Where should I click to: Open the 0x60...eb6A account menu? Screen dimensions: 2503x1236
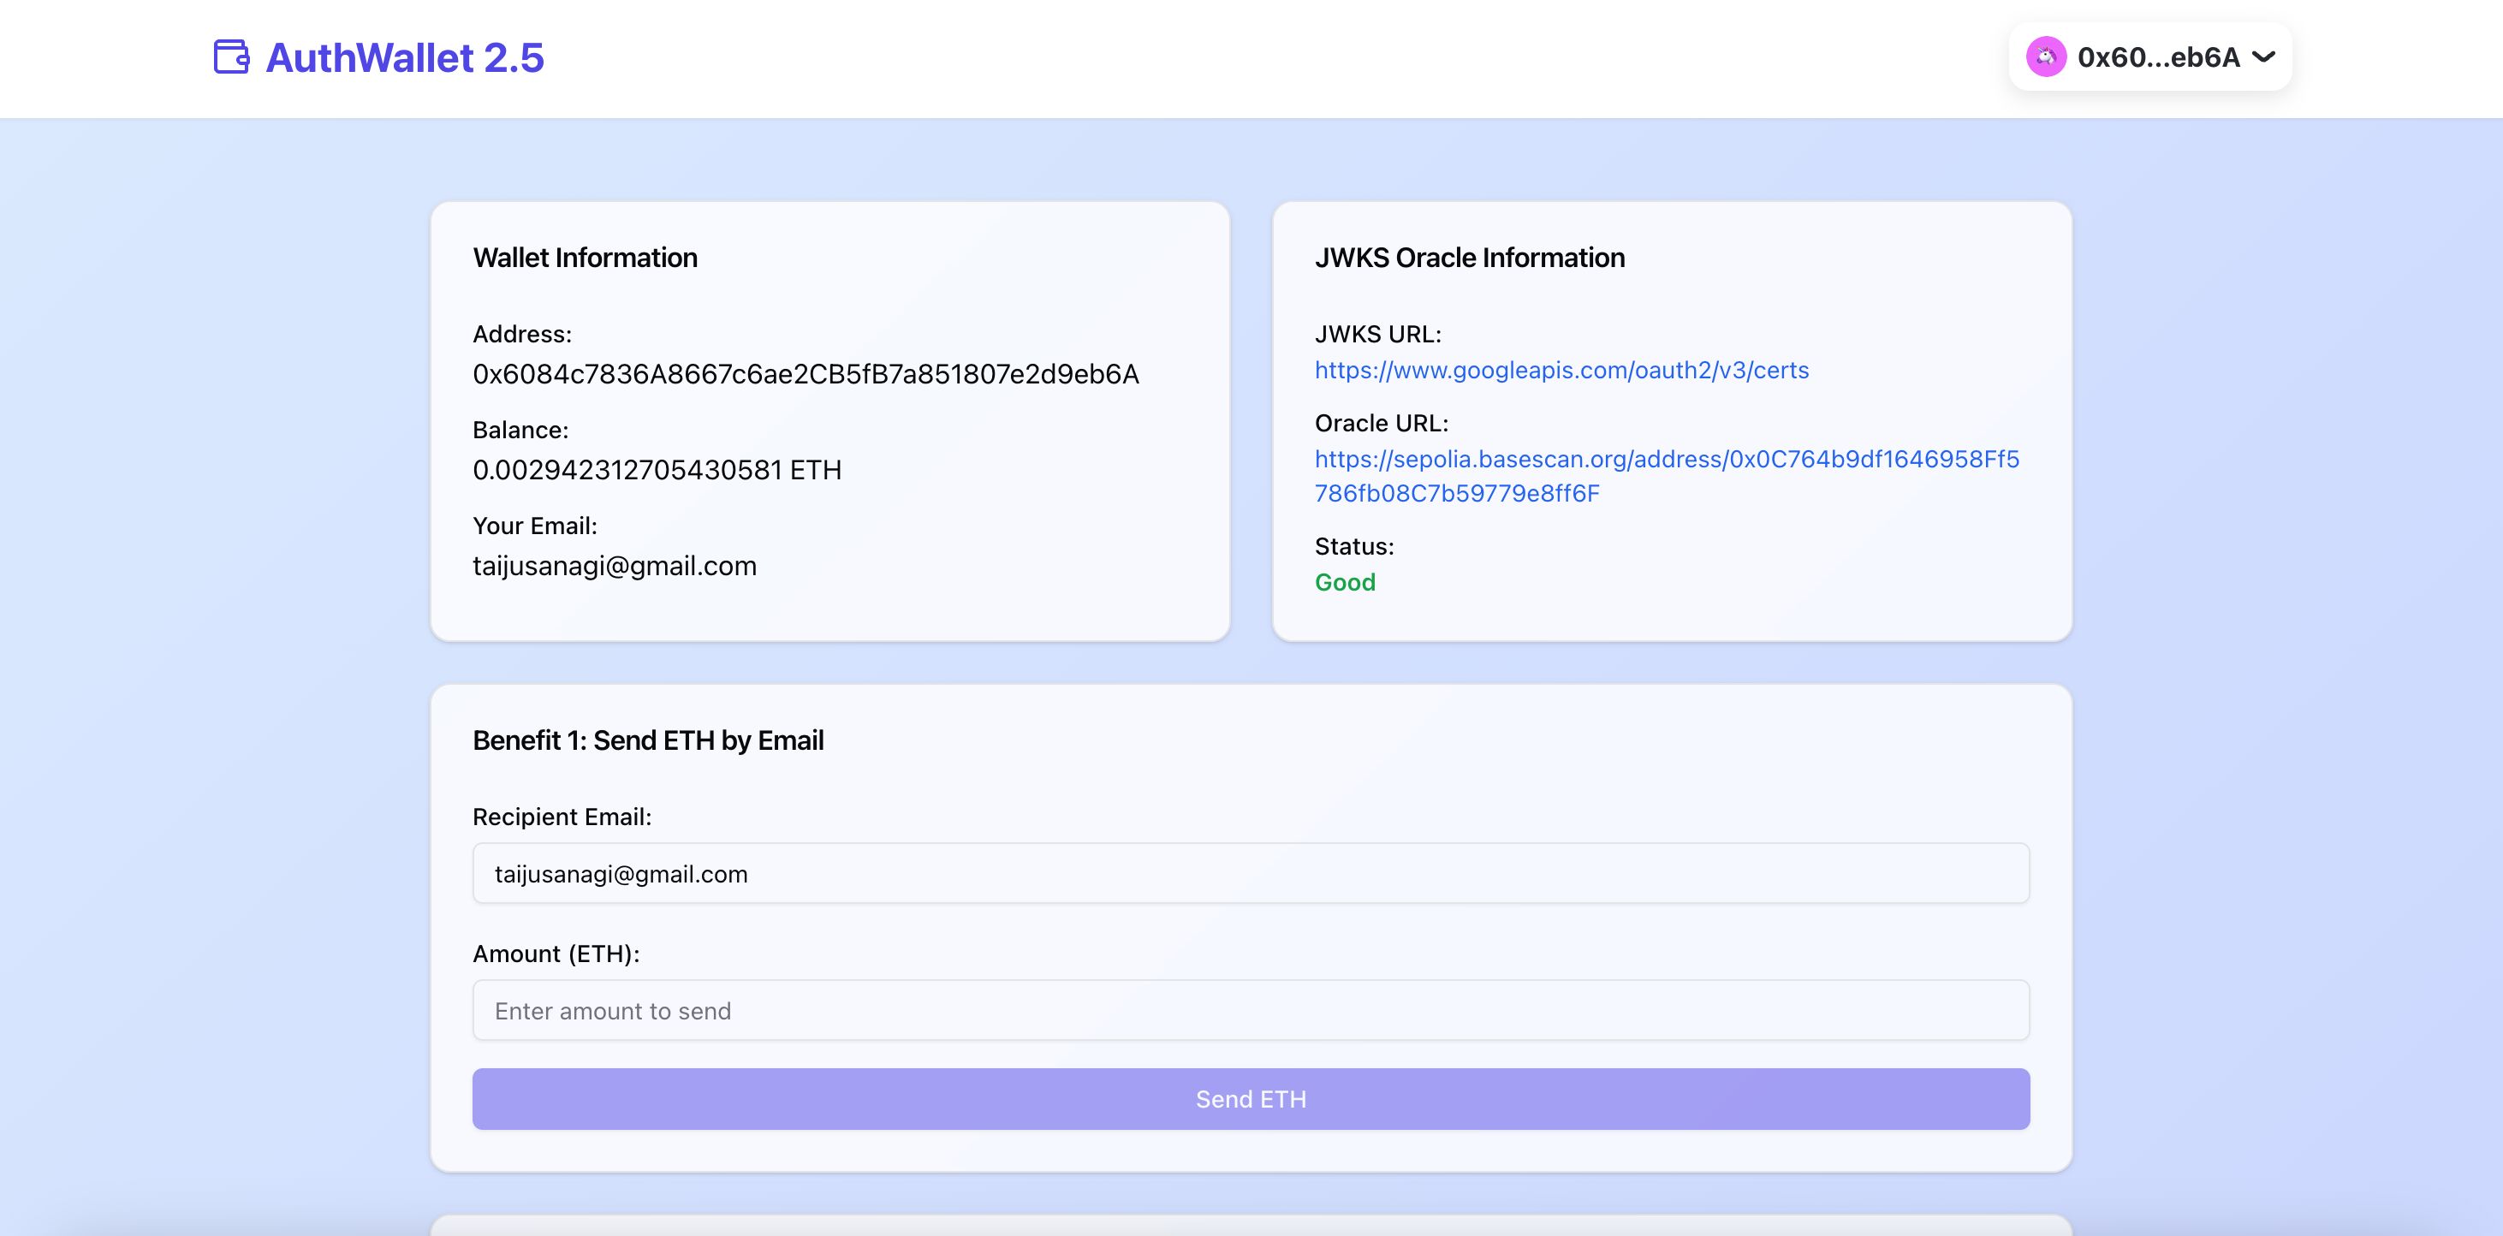click(x=2150, y=56)
